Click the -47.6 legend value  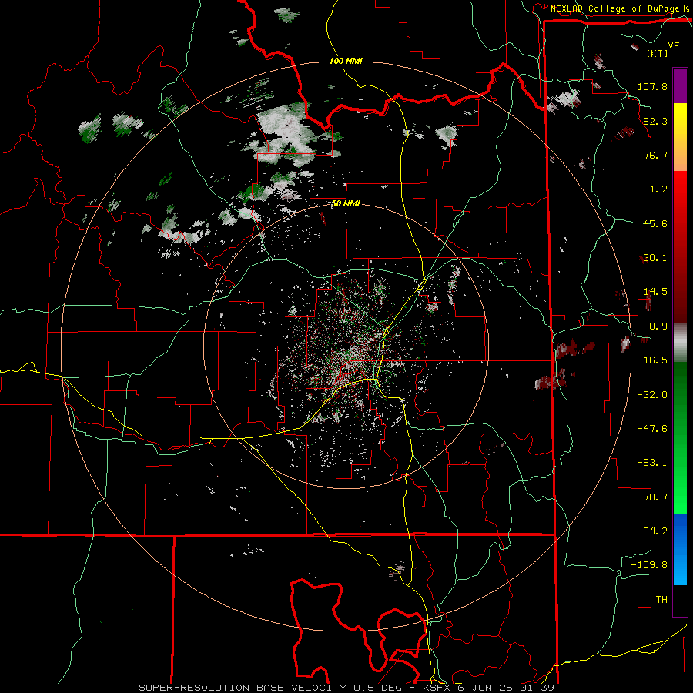pyautogui.click(x=652, y=429)
